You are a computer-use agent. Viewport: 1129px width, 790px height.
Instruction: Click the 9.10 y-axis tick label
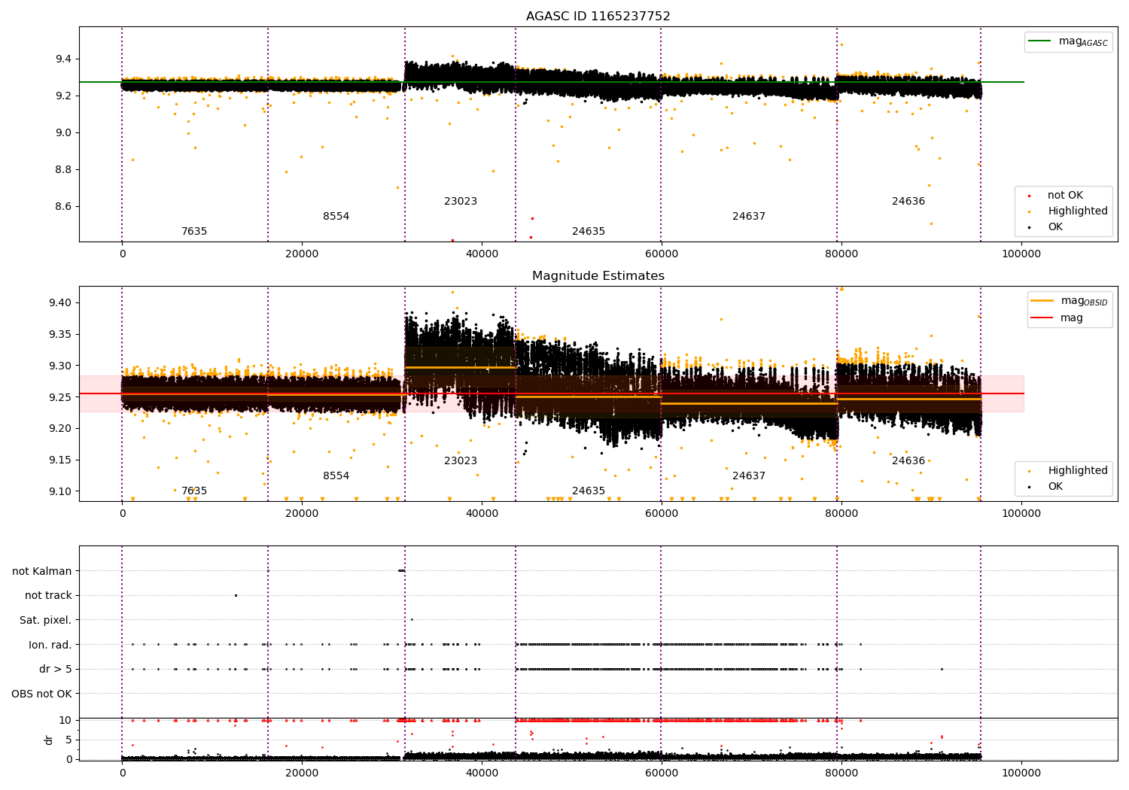[60, 492]
